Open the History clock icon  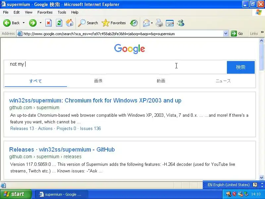134,23
